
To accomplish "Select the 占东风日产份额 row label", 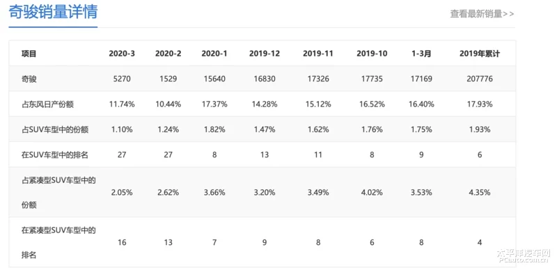I will [47, 104].
